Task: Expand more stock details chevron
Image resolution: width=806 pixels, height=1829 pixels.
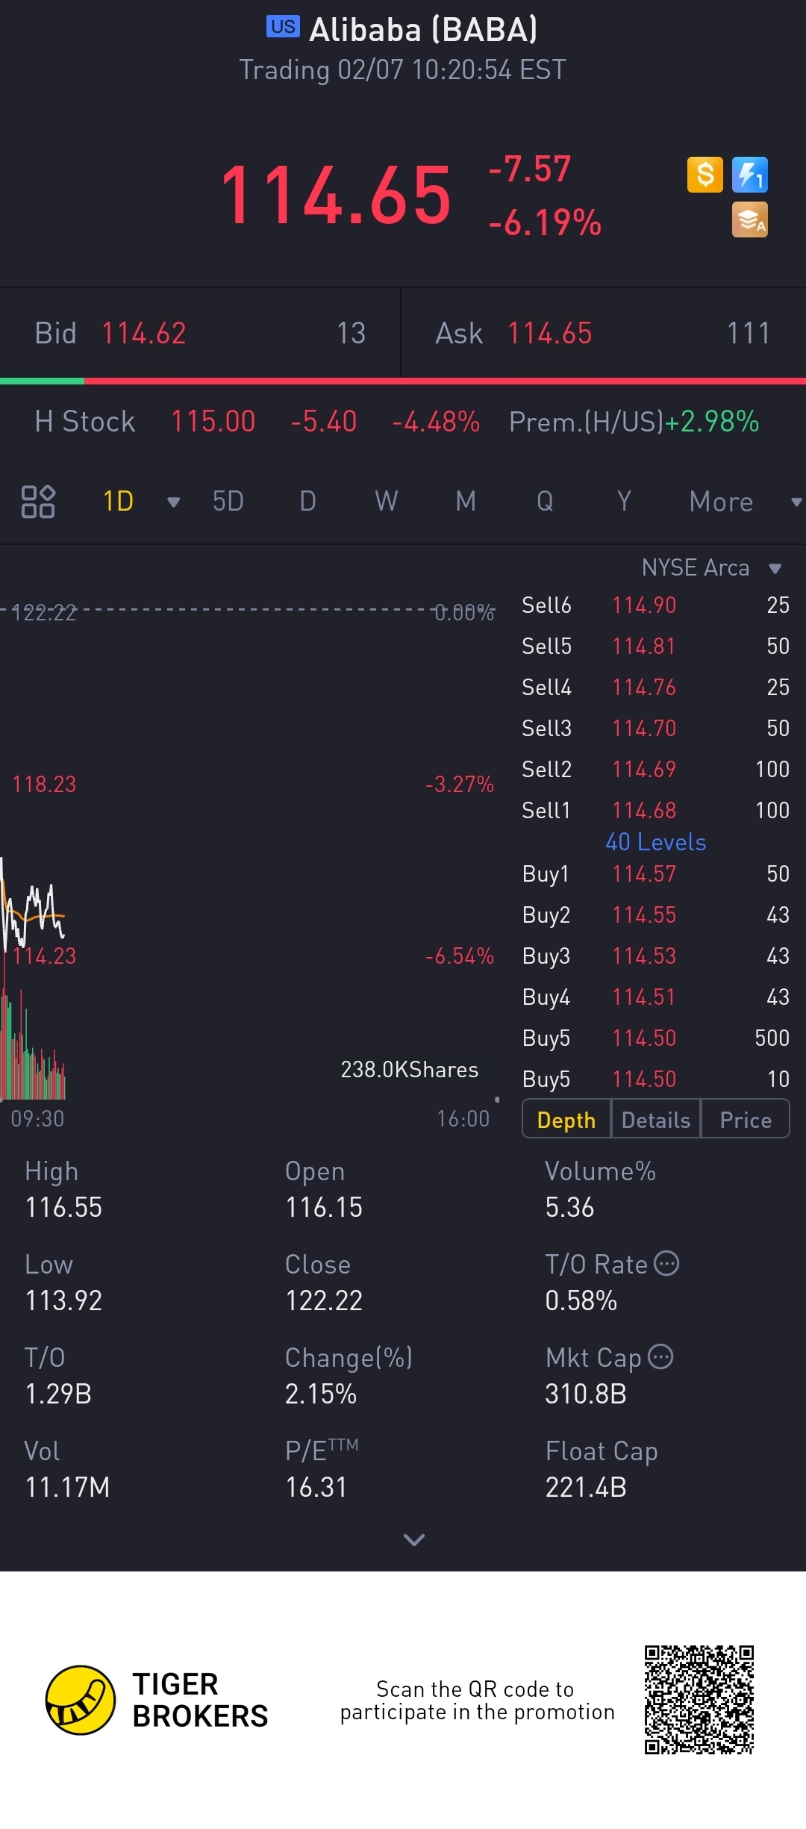Action: (413, 1539)
